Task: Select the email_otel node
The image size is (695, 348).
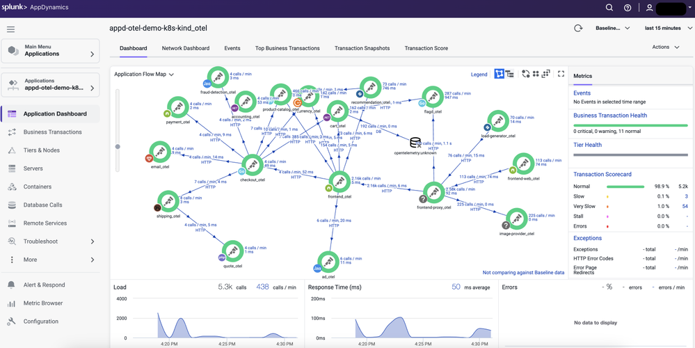Action: pyautogui.click(x=160, y=152)
